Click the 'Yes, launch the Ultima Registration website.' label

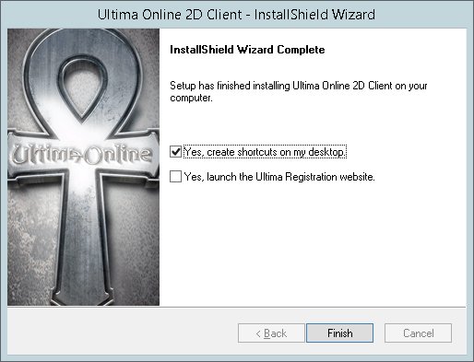(x=279, y=177)
